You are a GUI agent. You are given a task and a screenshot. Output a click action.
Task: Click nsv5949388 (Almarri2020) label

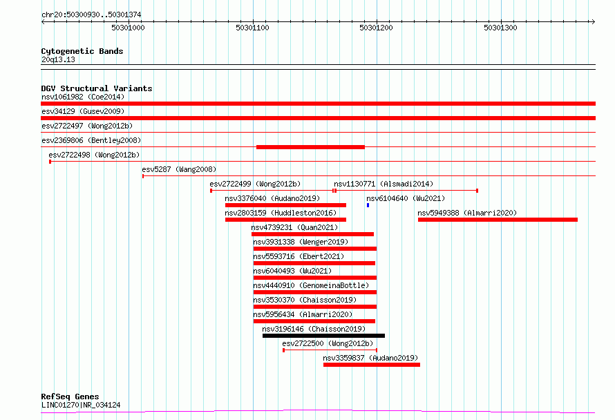pos(467,213)
